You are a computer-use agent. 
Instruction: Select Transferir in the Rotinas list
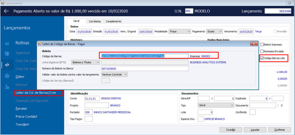[x=22, y=124]
